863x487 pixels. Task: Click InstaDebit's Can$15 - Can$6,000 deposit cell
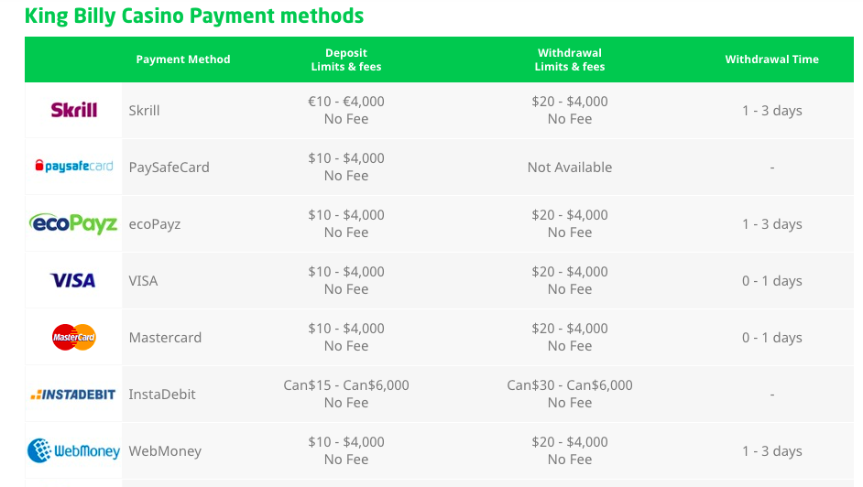(346, 385)
